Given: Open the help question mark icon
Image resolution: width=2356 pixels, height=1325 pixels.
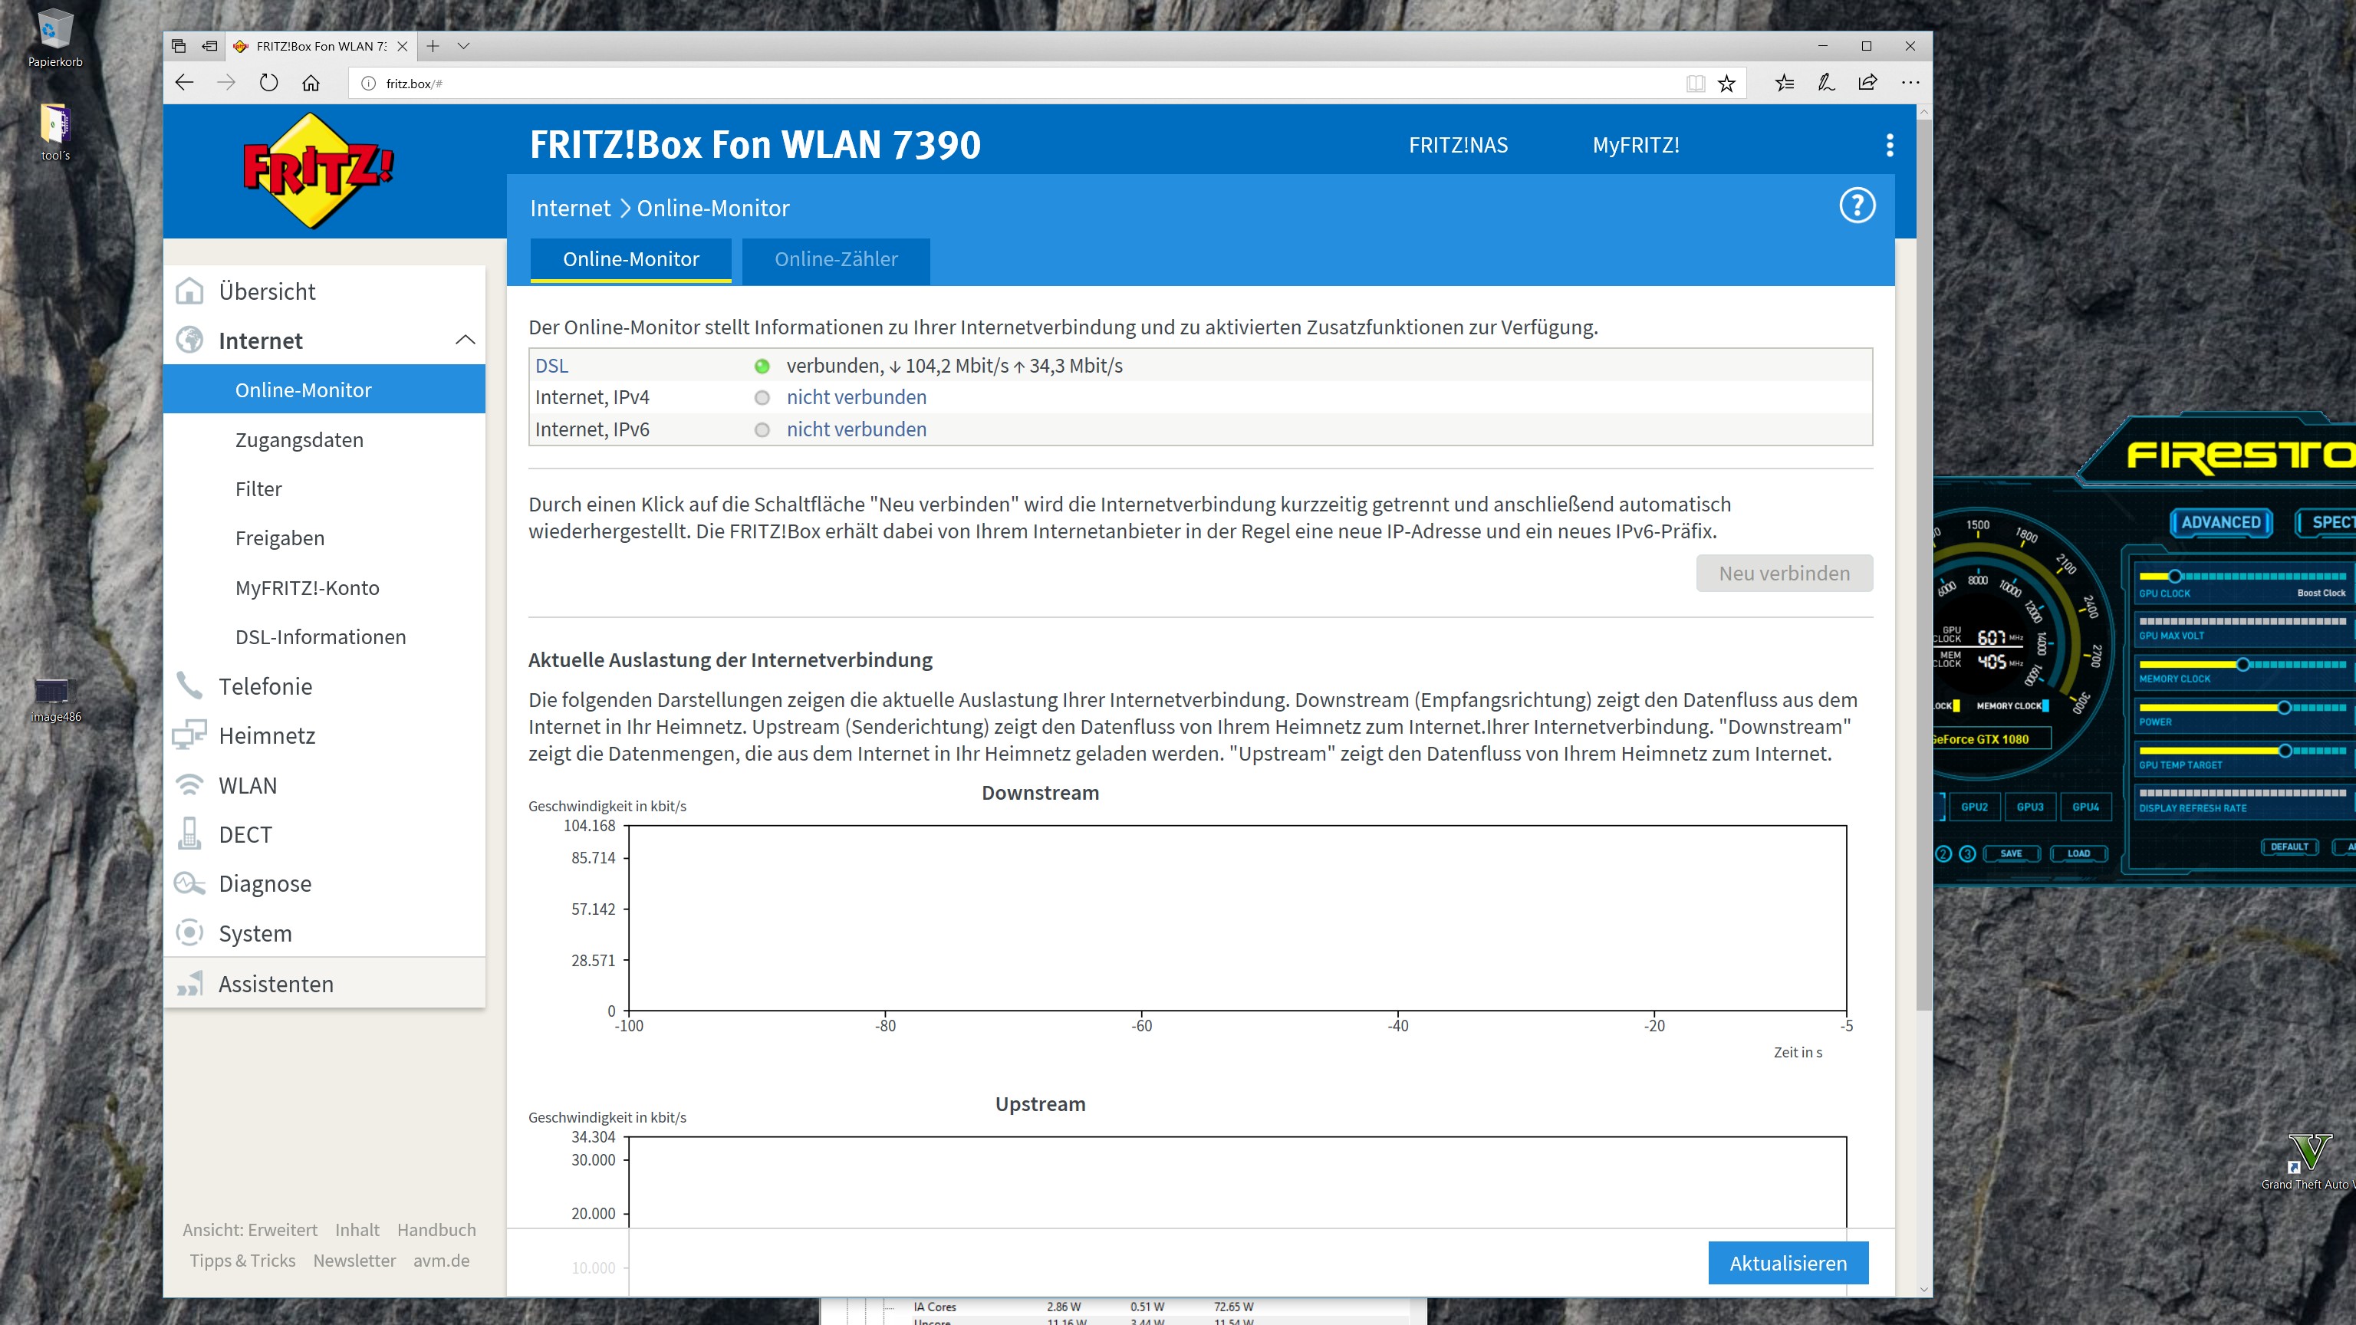Looking at the screenshot, I should coord(1857,205).
